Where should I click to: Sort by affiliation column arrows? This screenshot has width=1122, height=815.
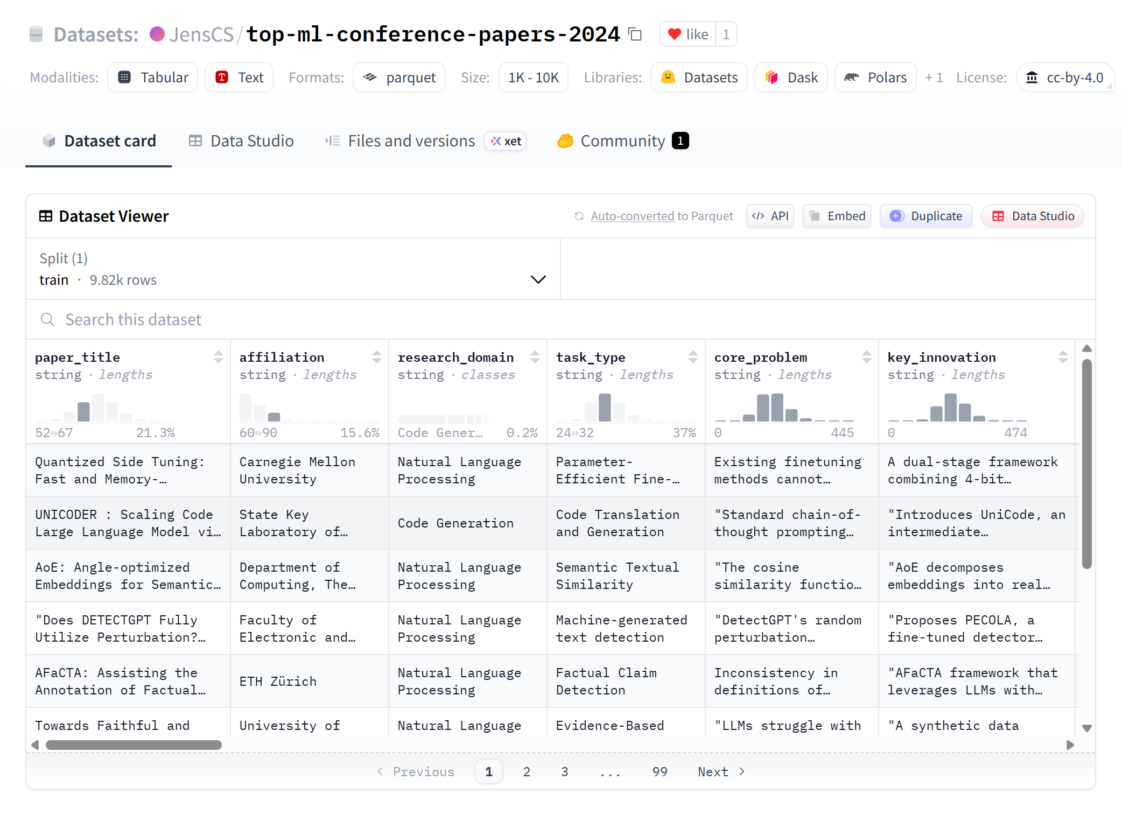tap(376, 357)
